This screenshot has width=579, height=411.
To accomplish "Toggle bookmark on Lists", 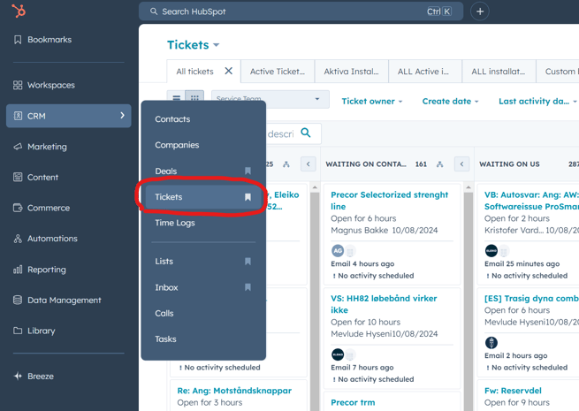I will coord(248,262).
